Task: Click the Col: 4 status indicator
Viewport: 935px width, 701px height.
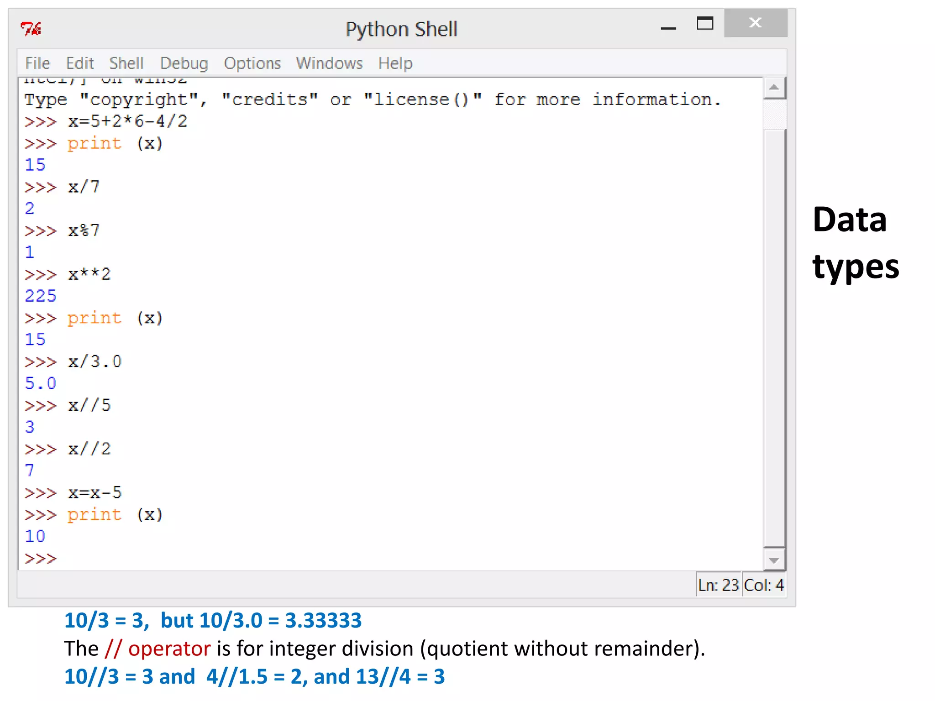Action: (764, 585)
